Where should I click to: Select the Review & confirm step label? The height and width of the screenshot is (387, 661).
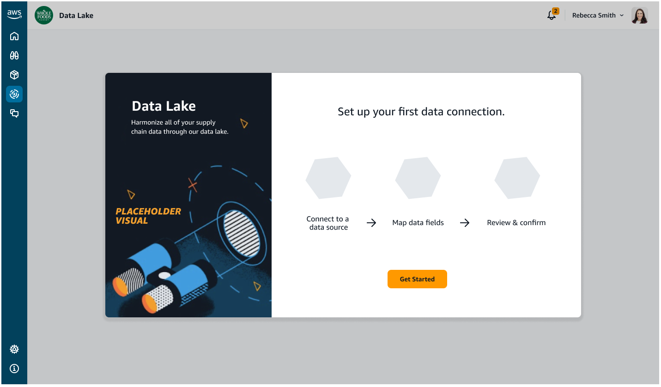(516, 223)
